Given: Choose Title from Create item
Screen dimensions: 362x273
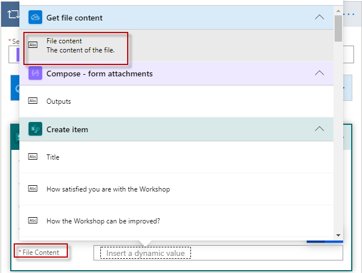Looking at the screenshot, I should (53, 157).
